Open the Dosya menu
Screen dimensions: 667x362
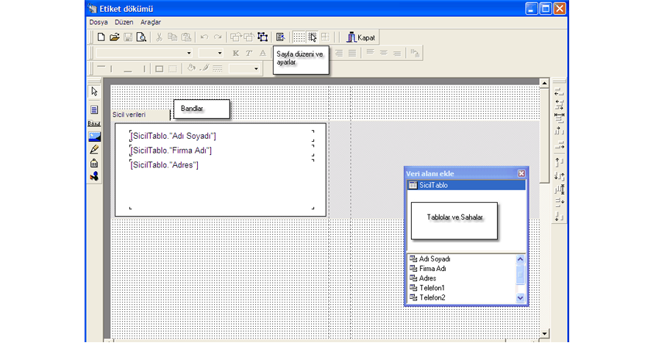(99, 23)
